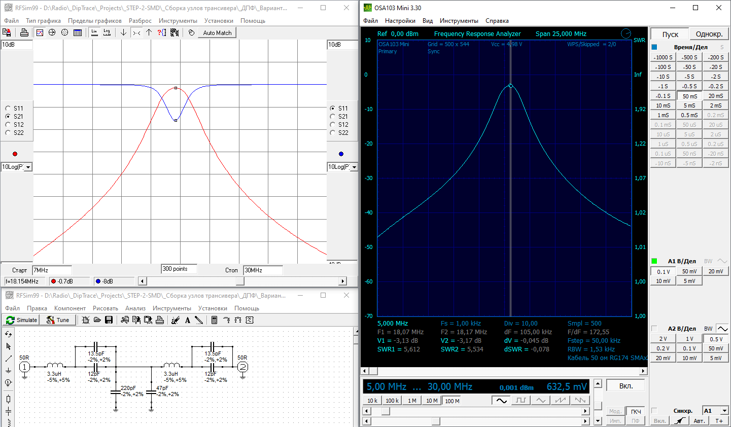Click the Вкл. generator enable button
731x427 pixels.
tap(625, 386)
